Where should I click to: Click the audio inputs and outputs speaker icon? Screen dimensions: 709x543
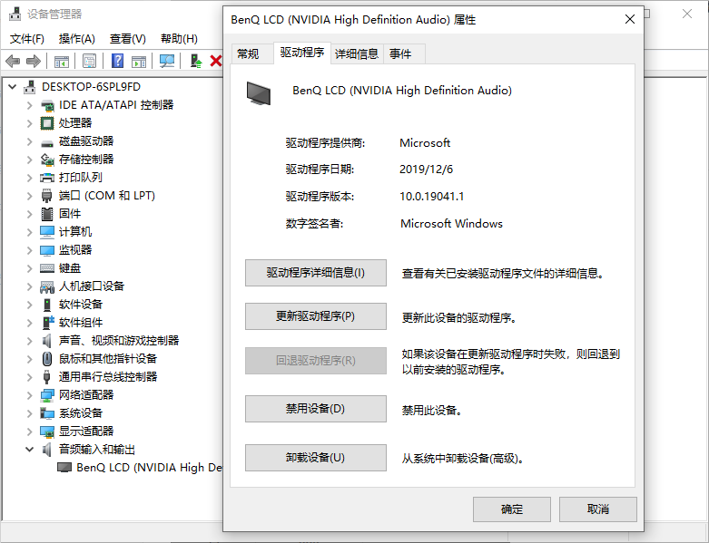[46, 450]
